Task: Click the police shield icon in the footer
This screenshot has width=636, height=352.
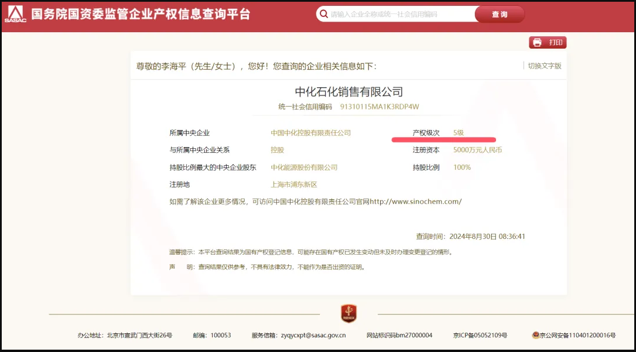Action: pos(536,336)
